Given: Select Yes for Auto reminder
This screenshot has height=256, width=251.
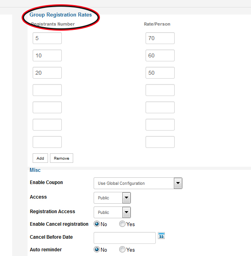Looking at the screenshot, I should [x=122, y=250].
